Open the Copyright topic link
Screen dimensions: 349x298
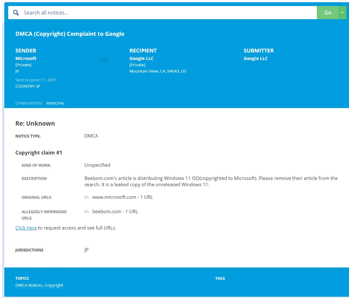[54, 285]
